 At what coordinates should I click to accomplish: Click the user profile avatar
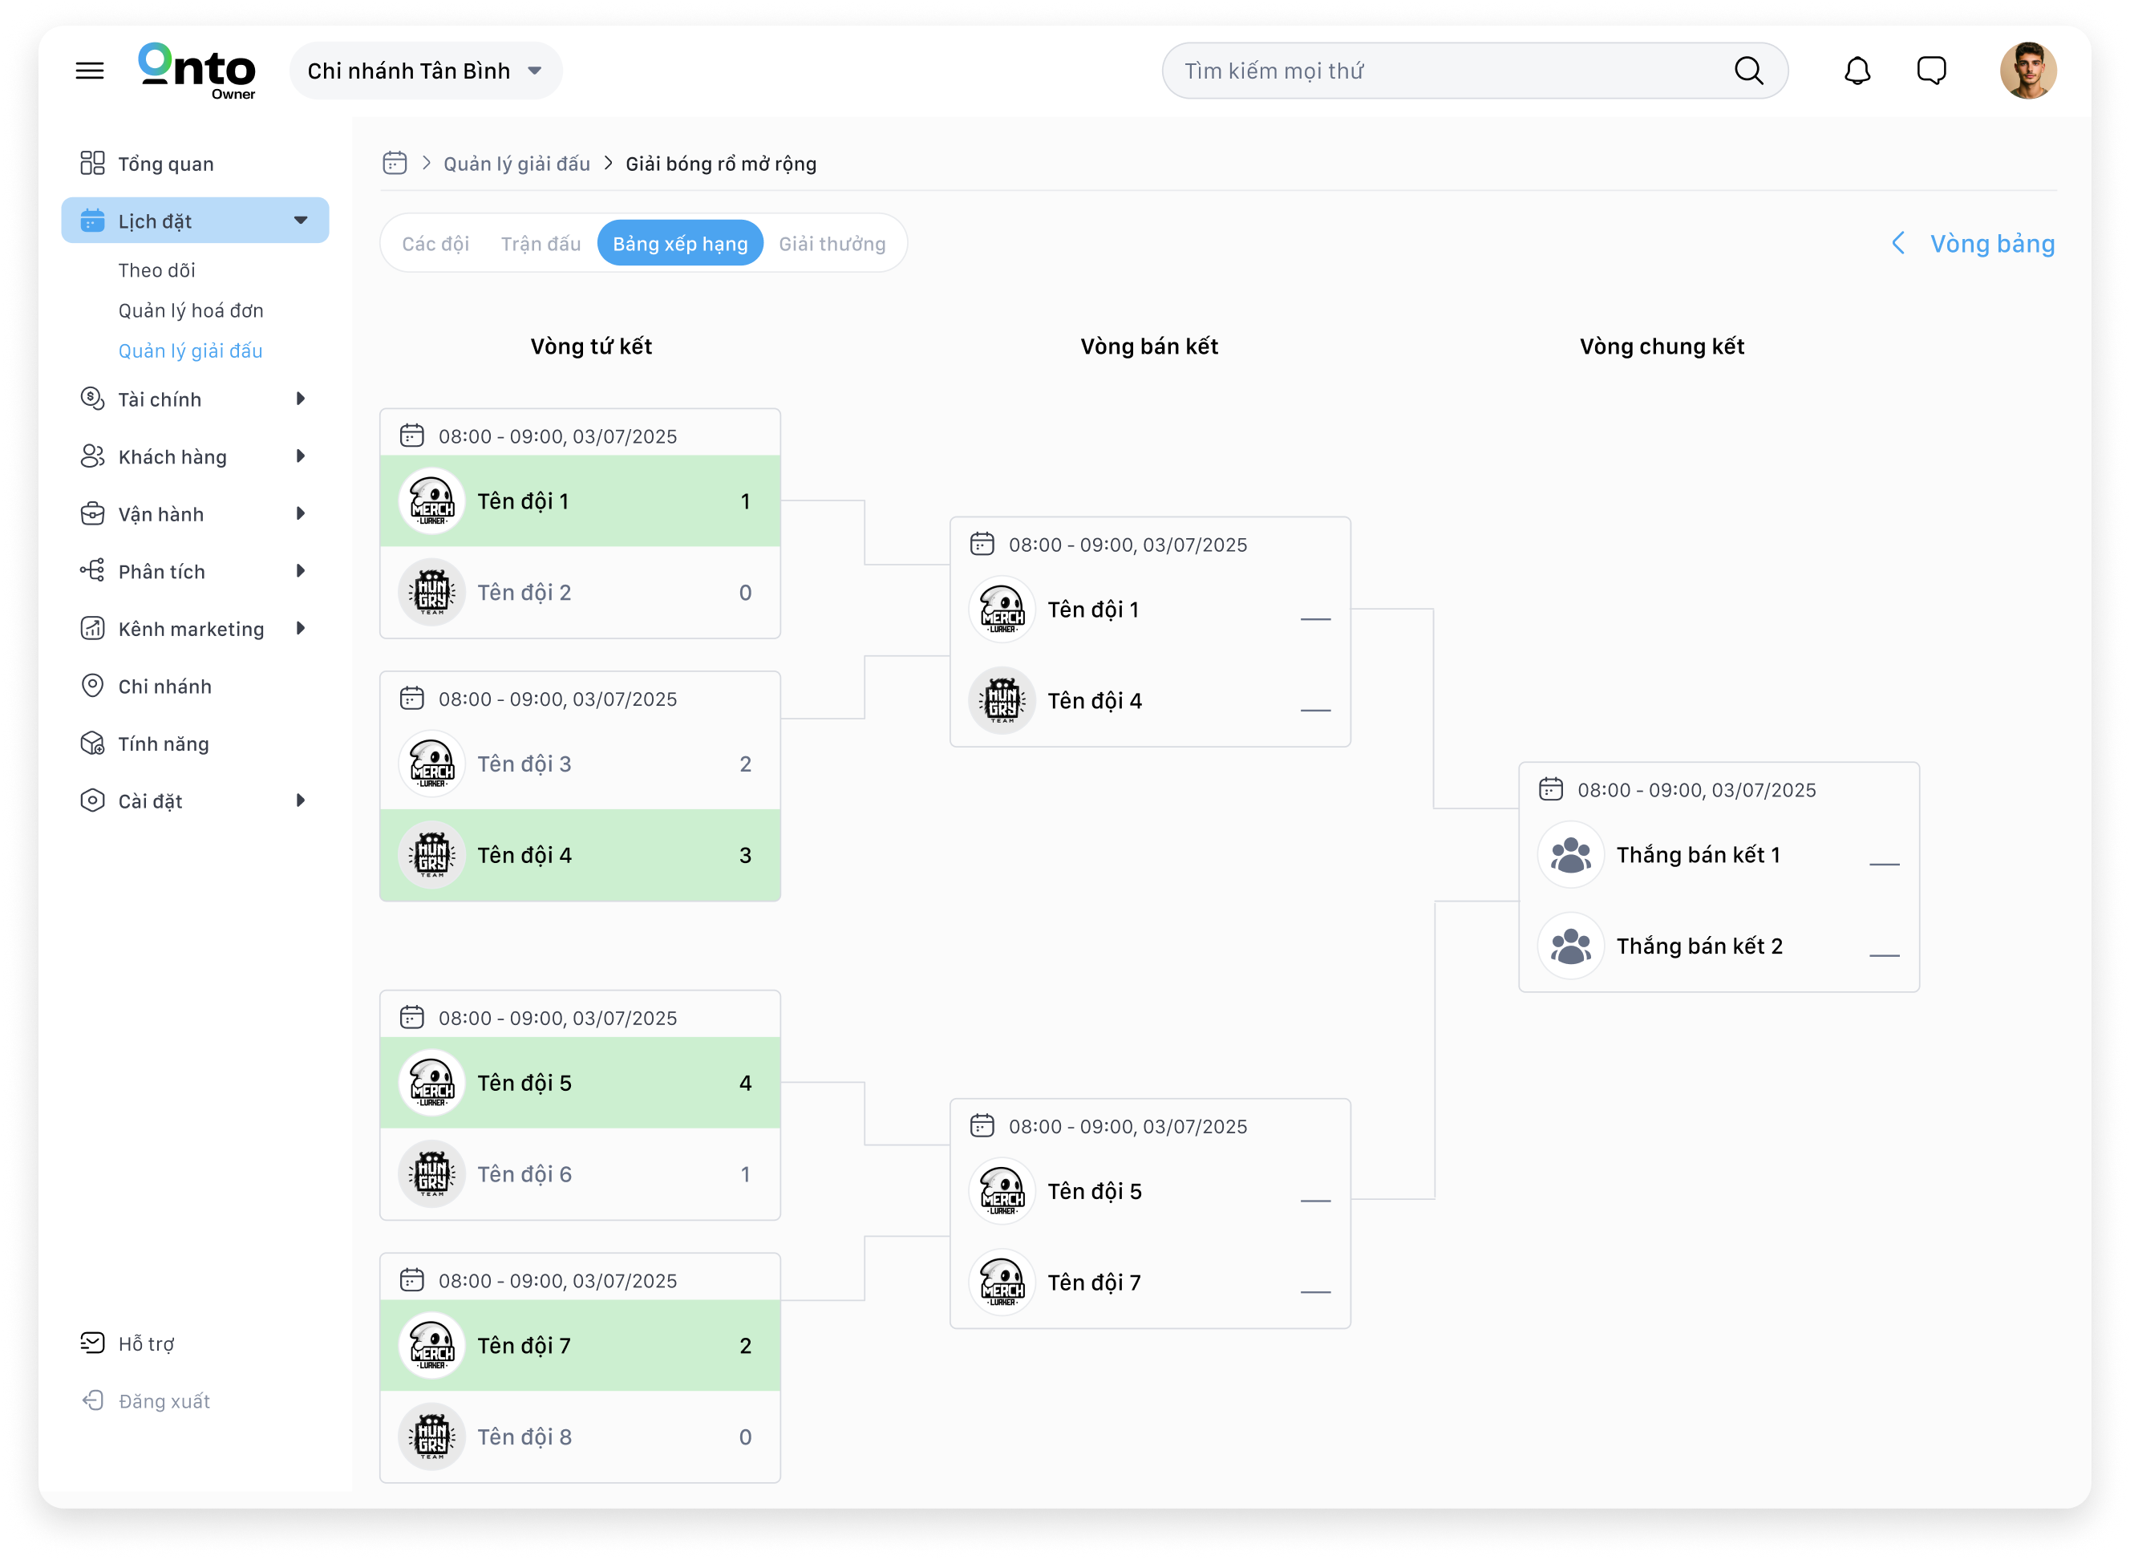tap(2027, 71)
